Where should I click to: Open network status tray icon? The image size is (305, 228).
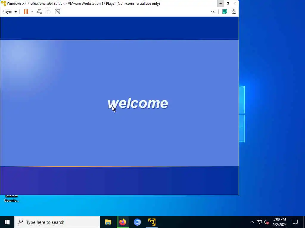259,222
